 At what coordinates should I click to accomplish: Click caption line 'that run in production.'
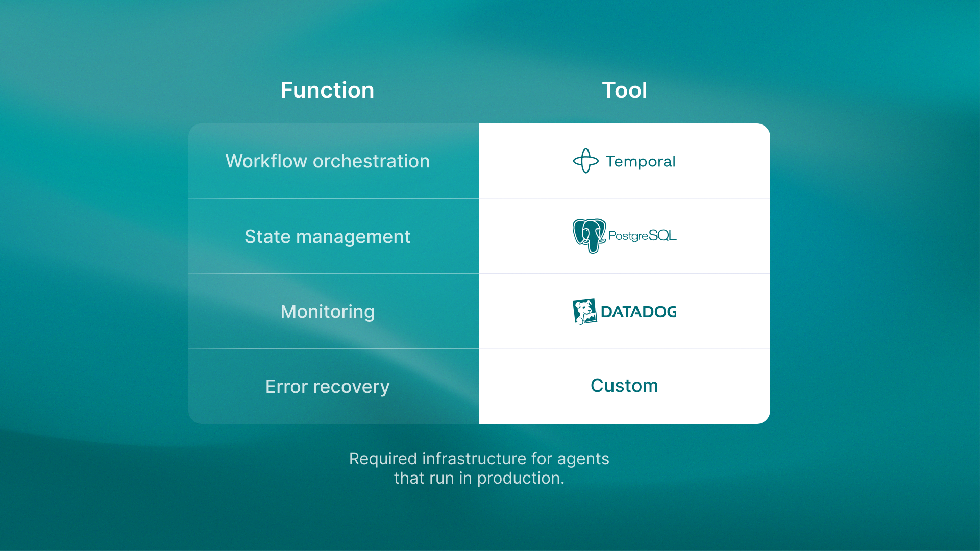click(x=479, y=478)
